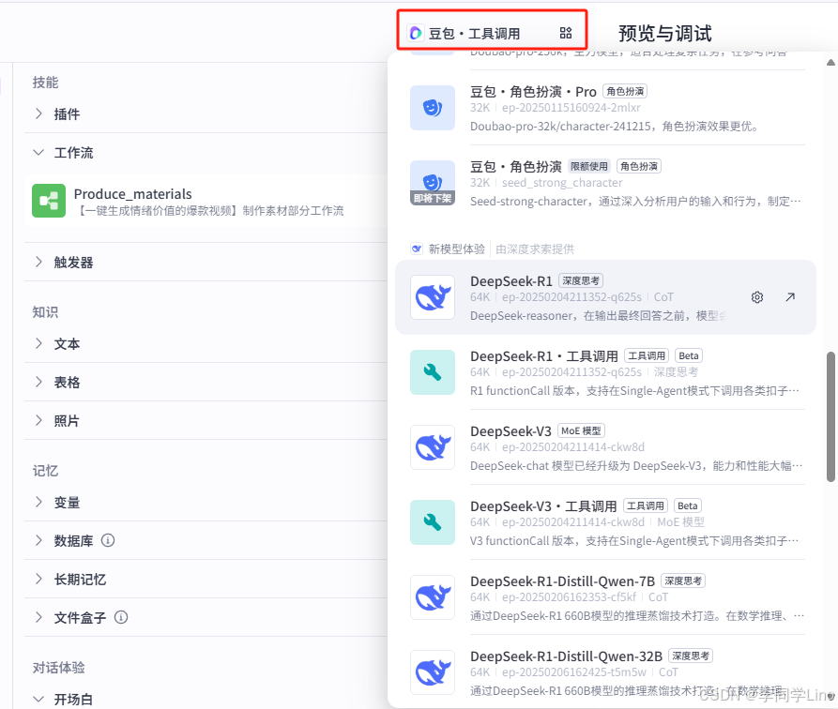Click the 深度思考 tag on DeepSeek-R1-Distill-Qwen-7B
This screenshot has width=838, height=709.
683,581
